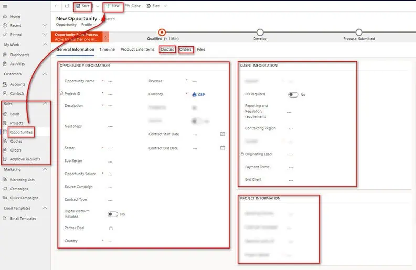Click the Sector field
This screenshot has width=416, height=270.
click(x=110, y=148)
